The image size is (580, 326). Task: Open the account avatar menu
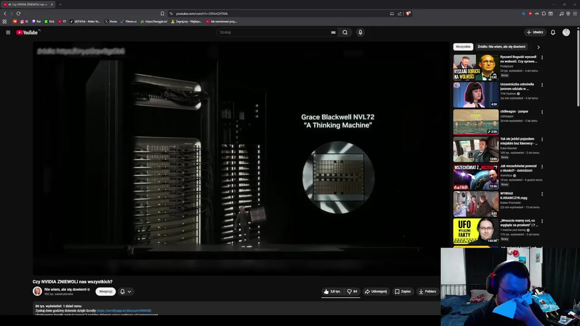coord(566,32)
